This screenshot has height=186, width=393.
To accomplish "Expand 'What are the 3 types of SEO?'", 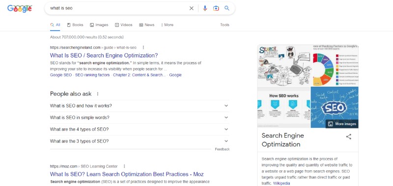I will (x=140, y=141).
